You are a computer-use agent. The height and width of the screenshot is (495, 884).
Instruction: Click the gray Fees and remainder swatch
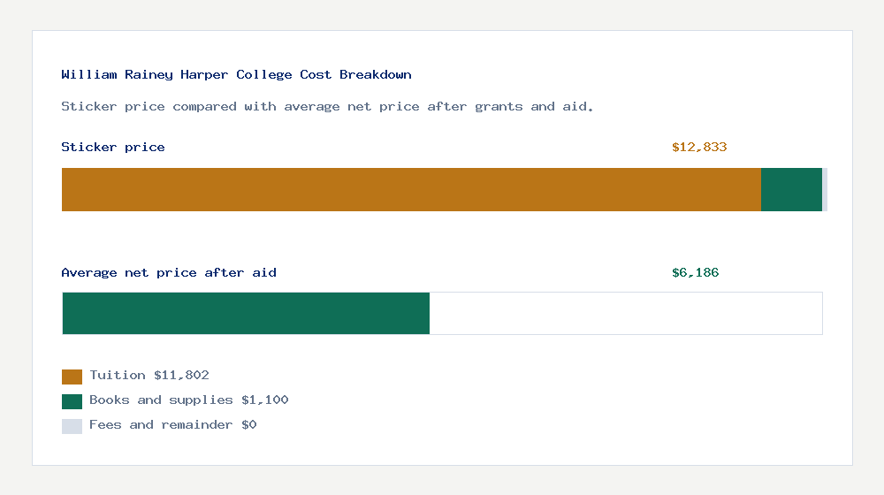(72, 426)
